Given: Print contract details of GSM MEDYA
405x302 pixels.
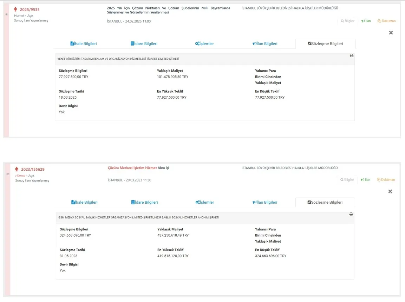Looking at the screenshot, I should click(351, 214).
